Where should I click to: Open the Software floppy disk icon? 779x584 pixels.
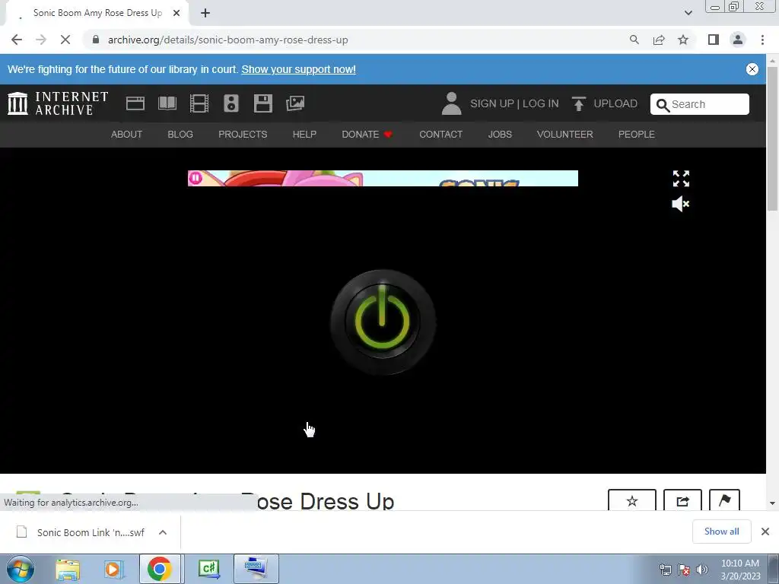tap(262, 103)
